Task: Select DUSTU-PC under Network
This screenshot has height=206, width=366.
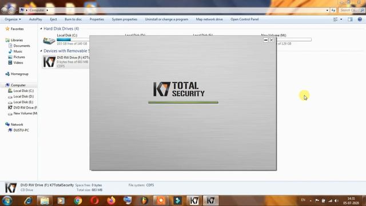Action: coord(21,130)
